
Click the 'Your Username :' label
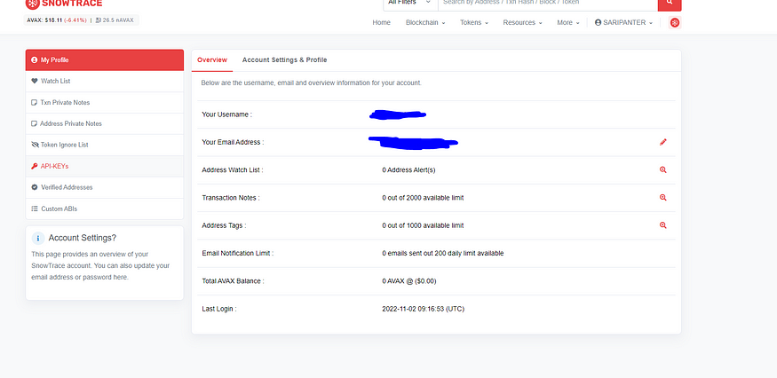[227, 115]
